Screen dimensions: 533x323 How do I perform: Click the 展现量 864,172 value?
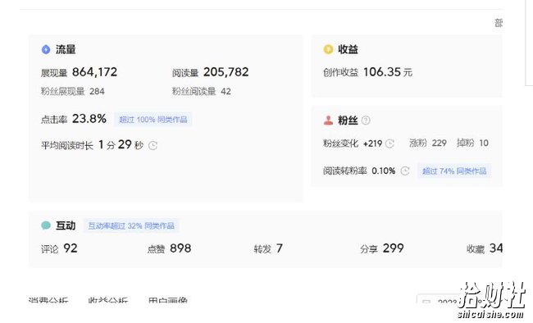pyautogui.click(x=94, y=72)
